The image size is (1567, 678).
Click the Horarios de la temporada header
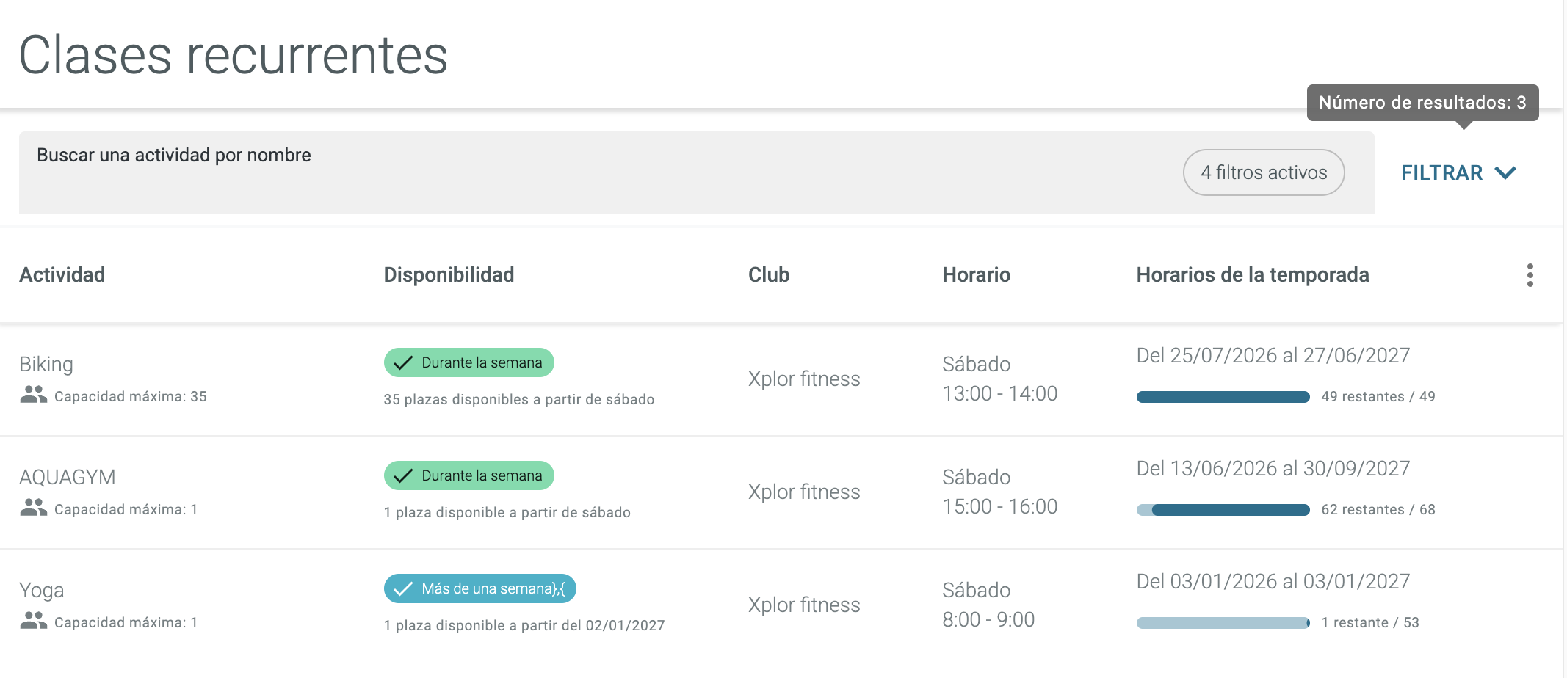(x=1253, y=274)
